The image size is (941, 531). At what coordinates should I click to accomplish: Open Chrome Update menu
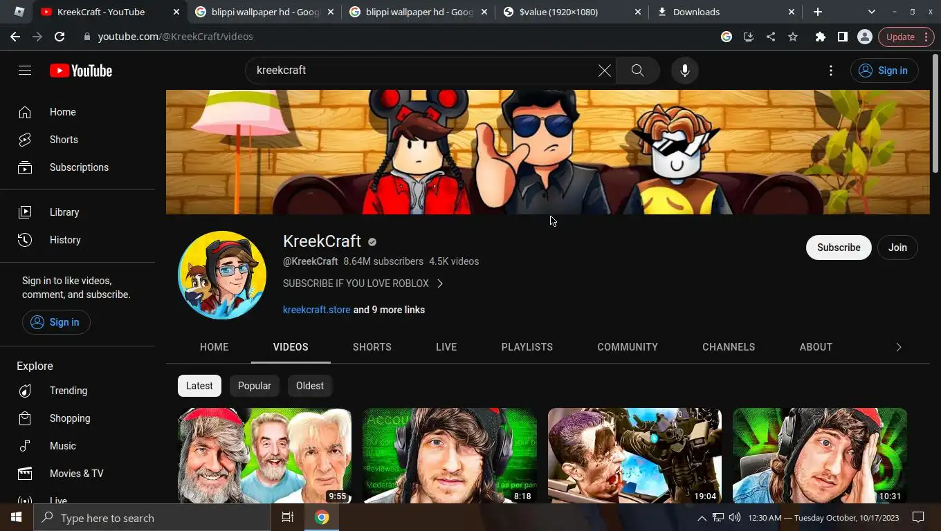pos(906,37)
